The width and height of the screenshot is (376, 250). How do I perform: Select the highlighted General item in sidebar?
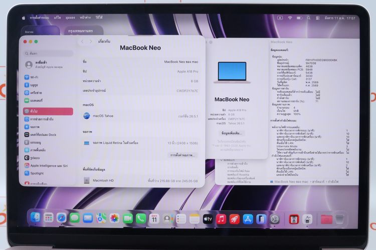pos(48,111)
